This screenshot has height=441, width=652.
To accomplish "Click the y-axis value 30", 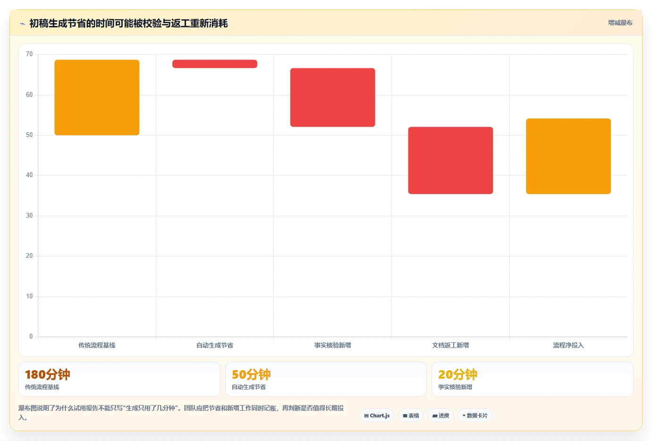I will tap(29, 216).
